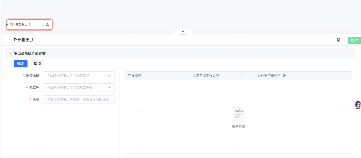This screenshot has height=158, width=361.
Task: Click the red warning triangle on the node
Action: coord(47,25)
